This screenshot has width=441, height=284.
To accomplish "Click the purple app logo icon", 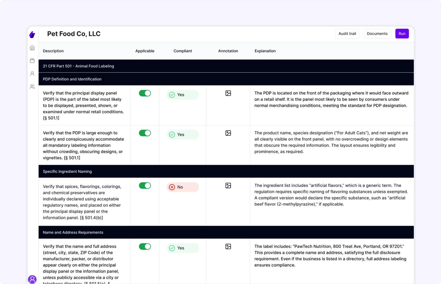I will pos(32,34).
